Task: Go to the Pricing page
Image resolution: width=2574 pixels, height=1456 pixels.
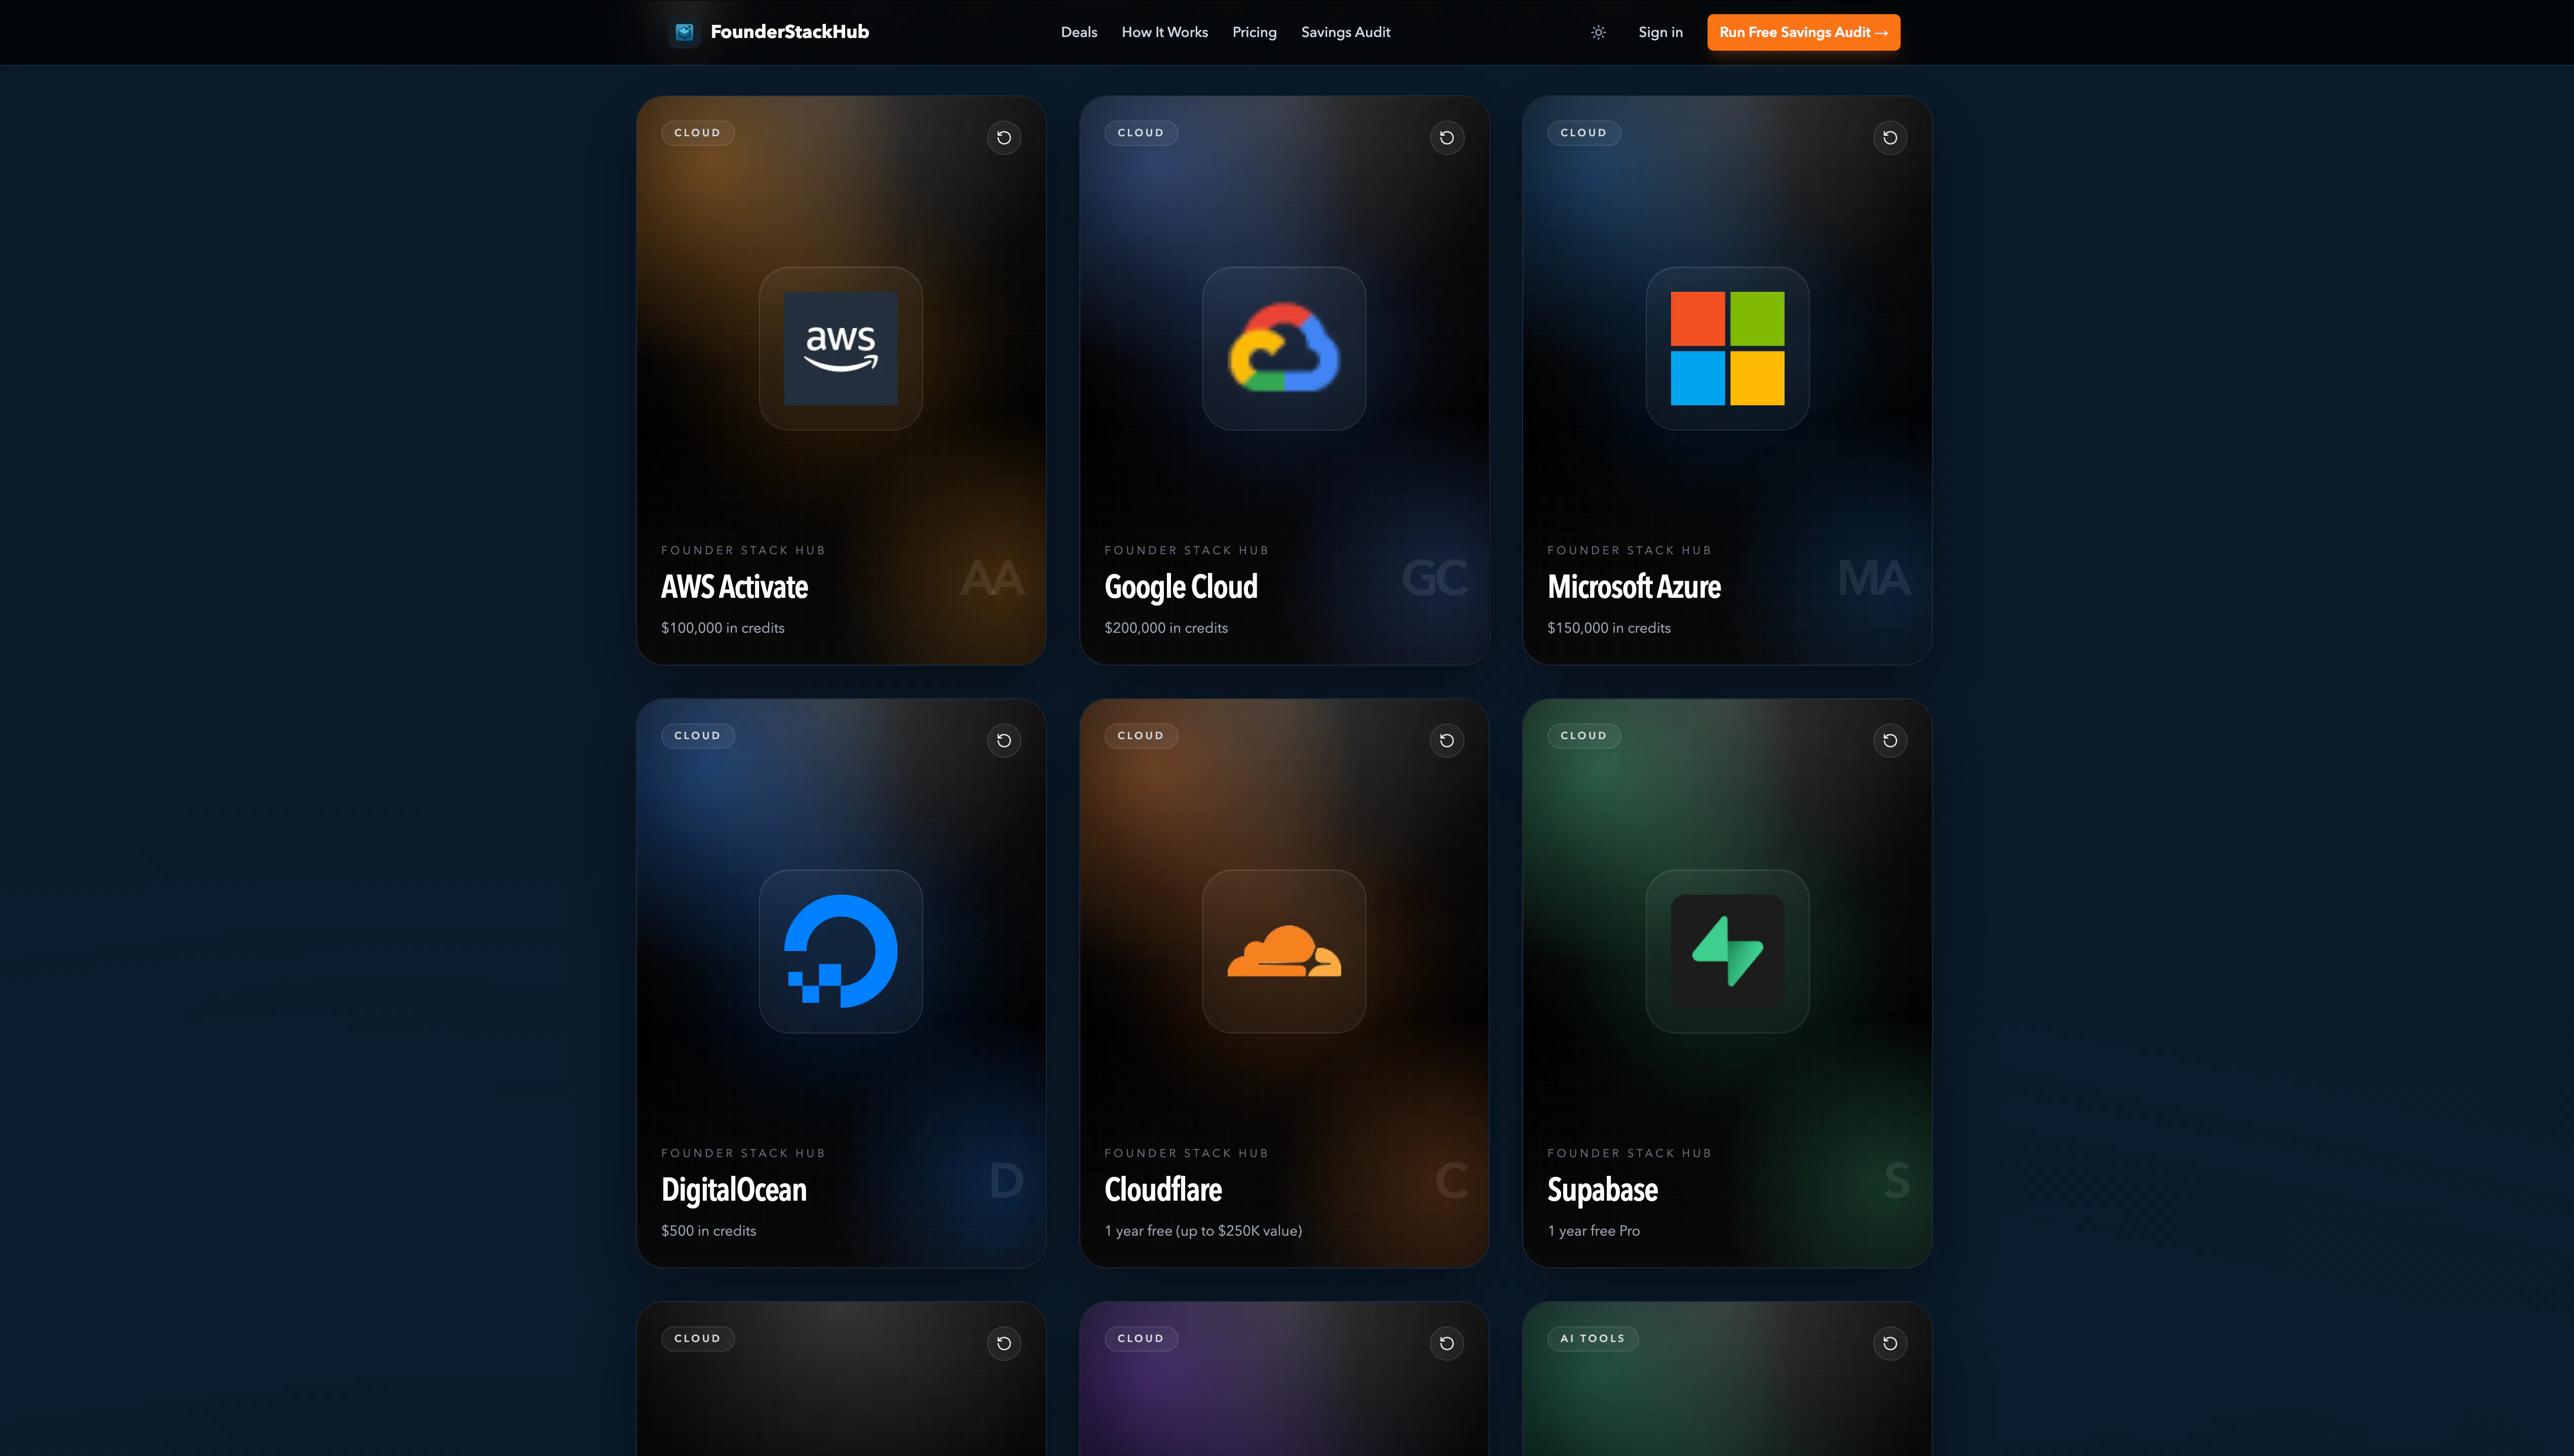Action: (1254, 32)
